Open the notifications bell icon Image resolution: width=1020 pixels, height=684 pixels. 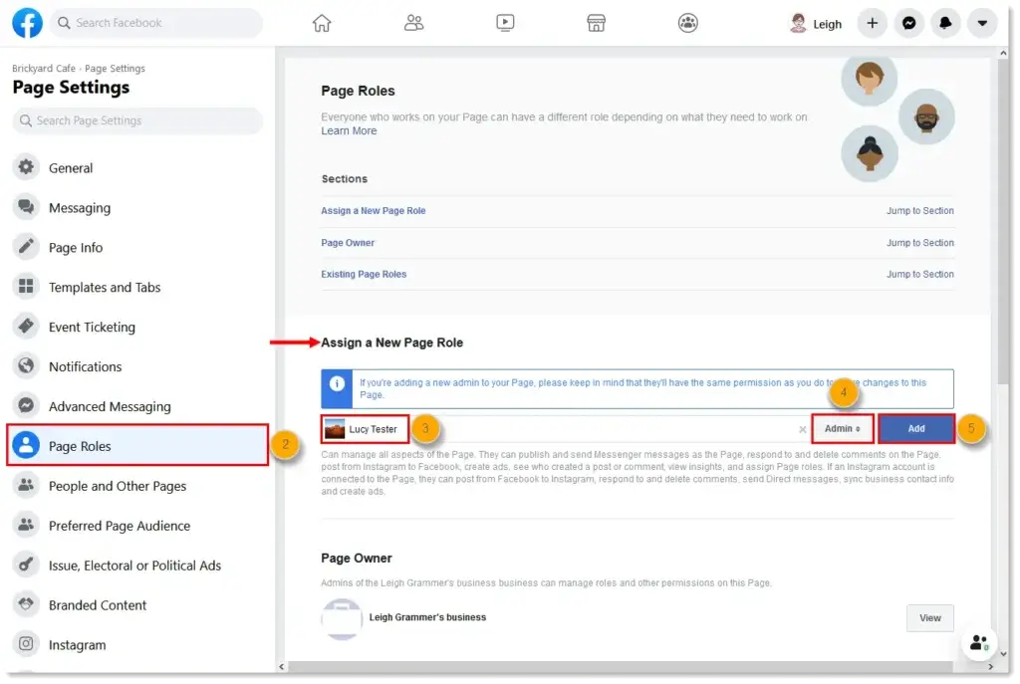[946, 24]
